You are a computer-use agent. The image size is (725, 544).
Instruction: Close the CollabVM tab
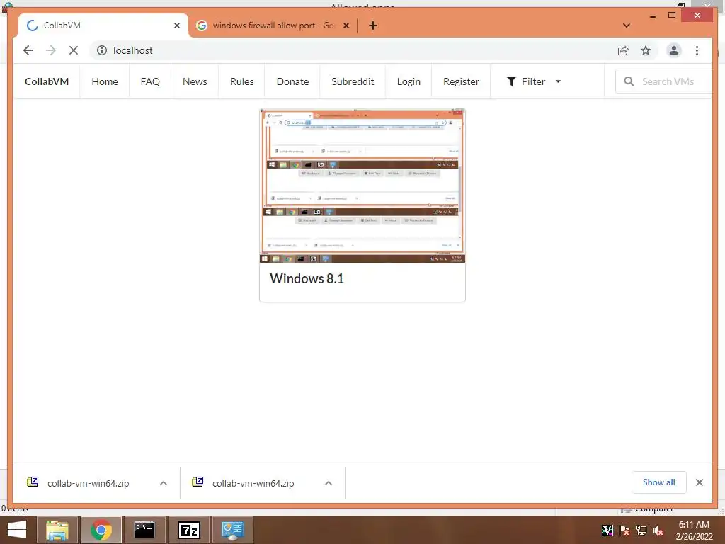(176, 25)
